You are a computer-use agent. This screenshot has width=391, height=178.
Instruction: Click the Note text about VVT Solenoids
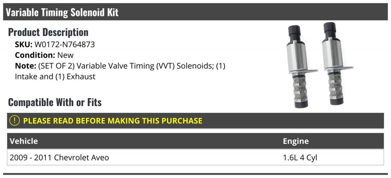tap(120, 71)
